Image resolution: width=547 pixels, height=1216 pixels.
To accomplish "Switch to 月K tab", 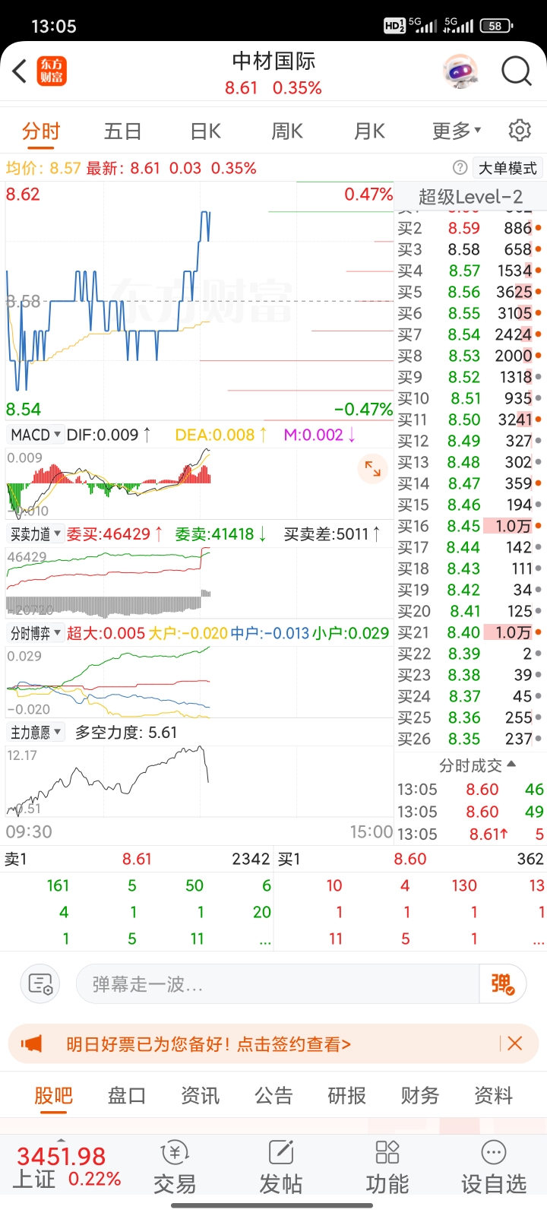I will [x=369, y=131].
